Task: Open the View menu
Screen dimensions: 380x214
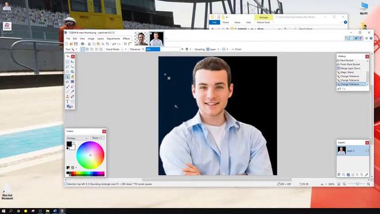Action: [83, 39]
